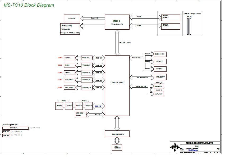This screenshot has width=225, height=159.
Task: Click the INTEL CFL-S LGA1151 CPU block
Action: point(117,22)
